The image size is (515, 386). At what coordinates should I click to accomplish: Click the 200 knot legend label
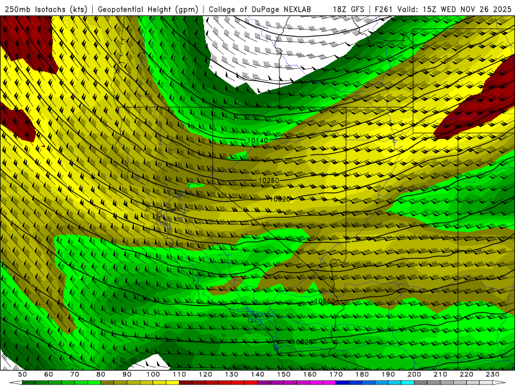point(414,374)
